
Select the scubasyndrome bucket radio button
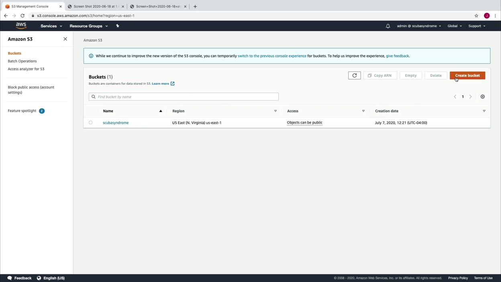[x=91, y=123]
